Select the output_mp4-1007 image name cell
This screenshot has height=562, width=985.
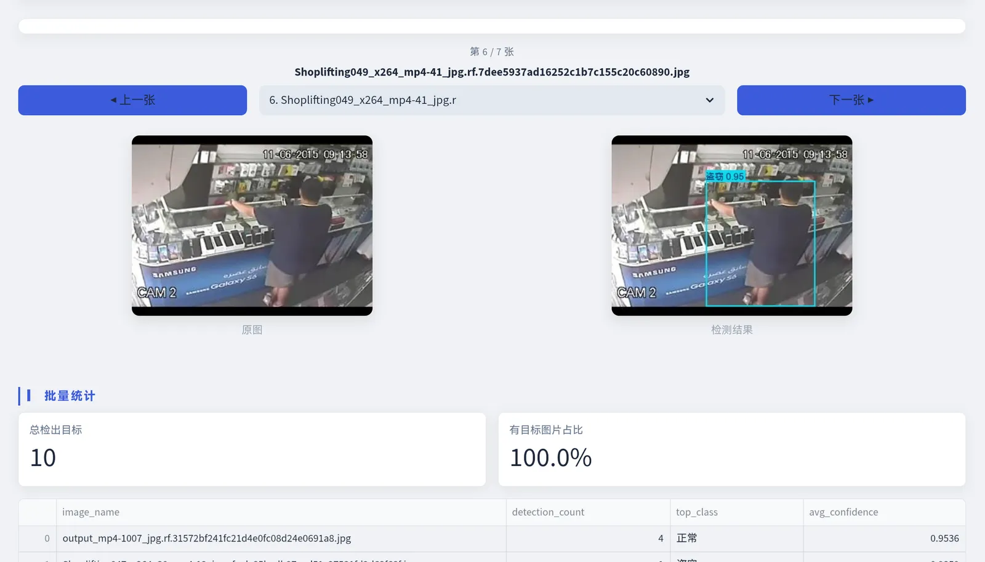[x=281, y=539]
